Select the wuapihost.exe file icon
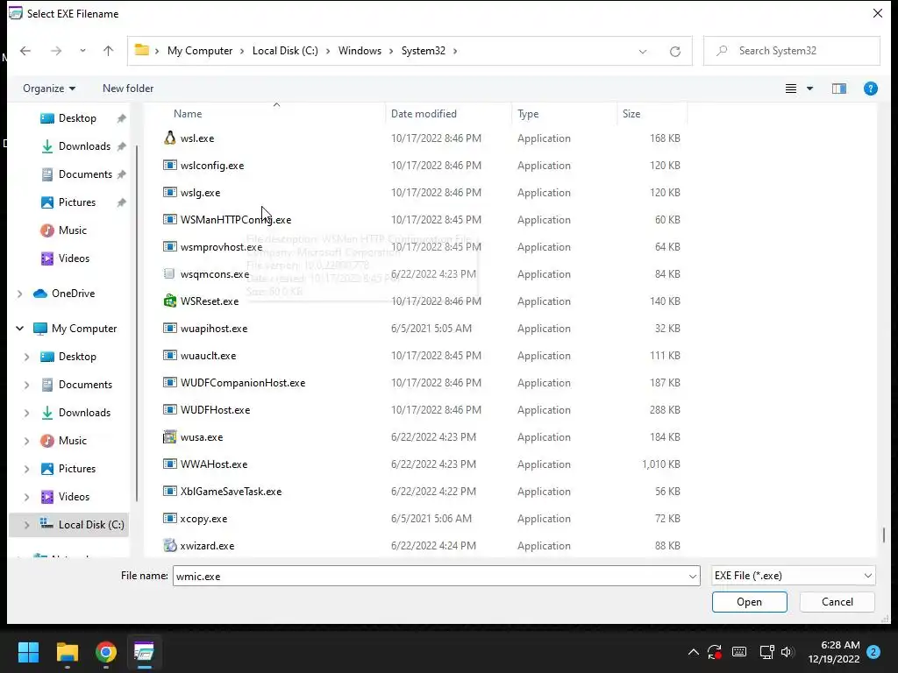The height and width of the screenshot is (673, 898). click(169, 328)
